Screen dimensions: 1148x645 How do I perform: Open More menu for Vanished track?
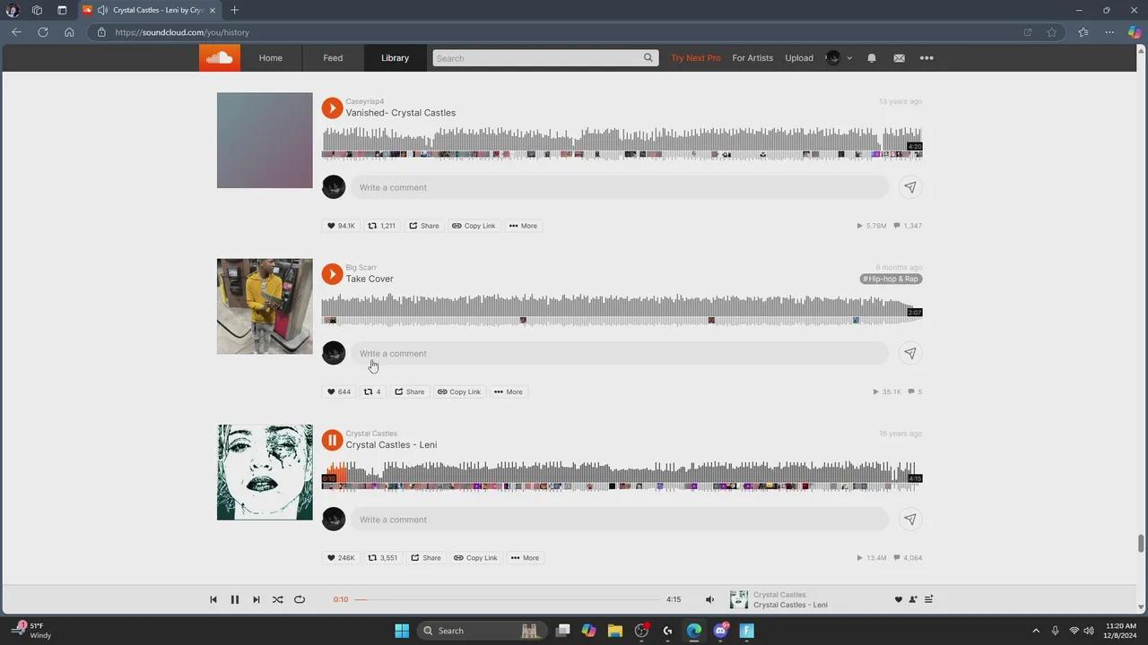pos(523,226)
